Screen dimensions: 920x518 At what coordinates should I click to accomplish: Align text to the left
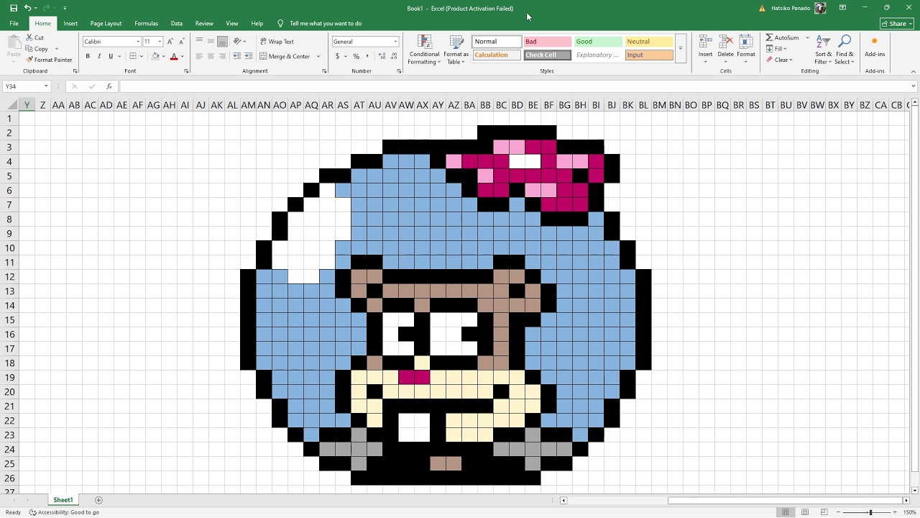coord(199,56)
